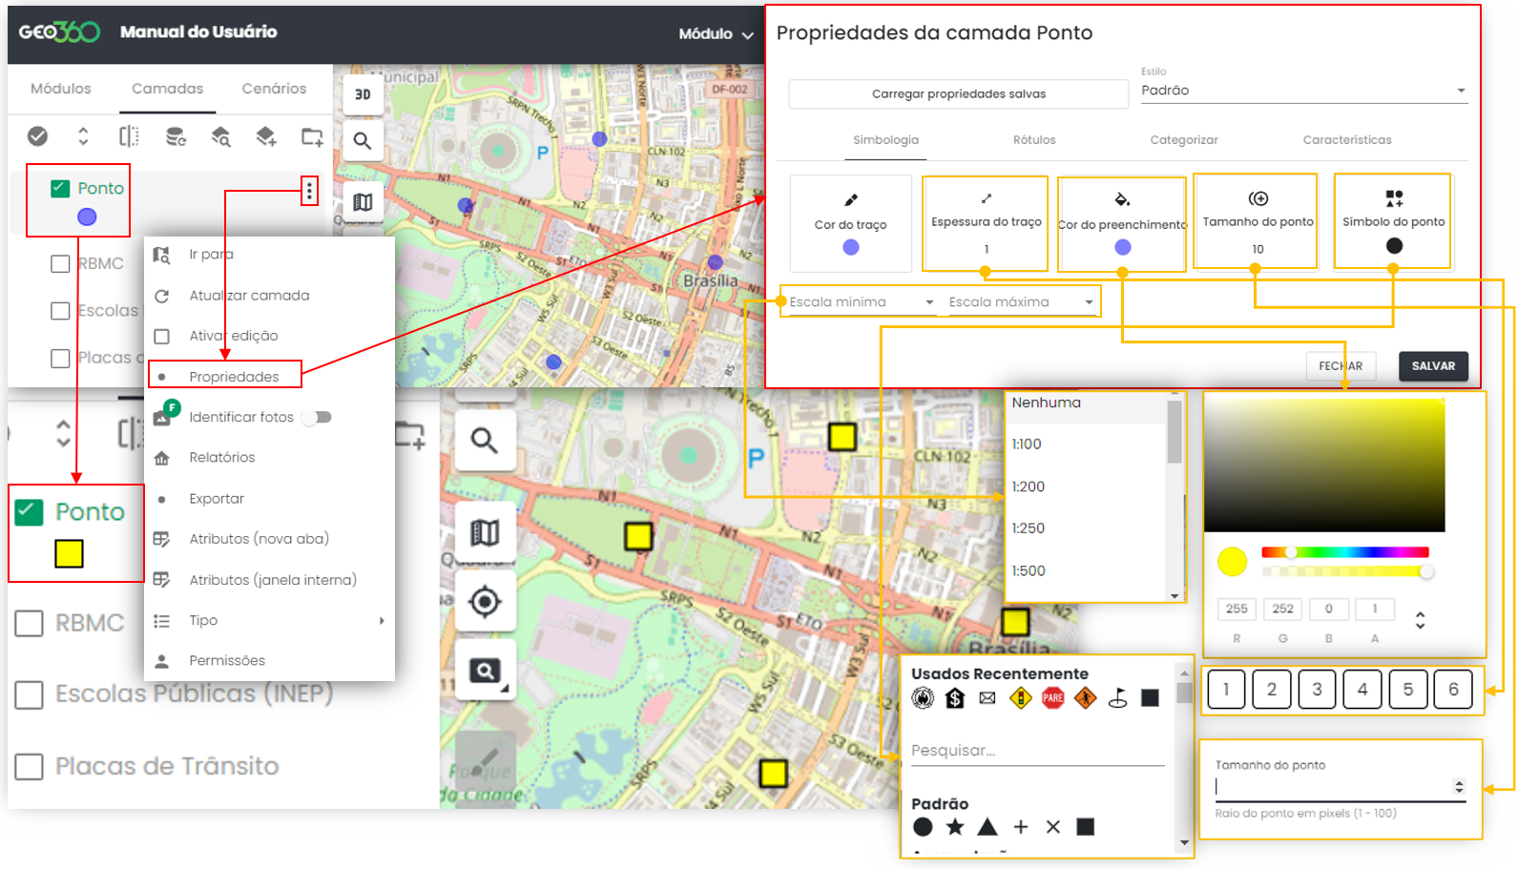1518x869 pixels.
Task: Pick the envelope recent symbol
Action: (x=988, y=698)
